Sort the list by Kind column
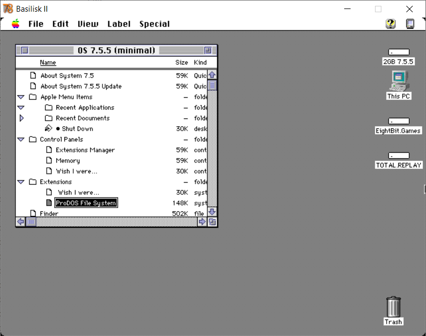 200,63
